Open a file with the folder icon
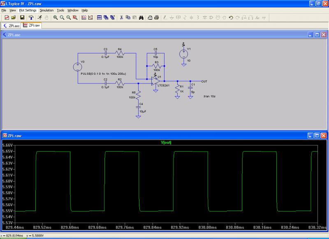This screenshot has width=329, height=239. point(14,18)
